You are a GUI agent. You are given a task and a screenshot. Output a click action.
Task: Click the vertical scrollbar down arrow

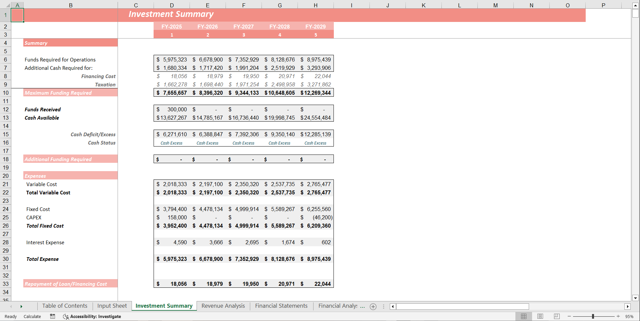pos(636,298)
